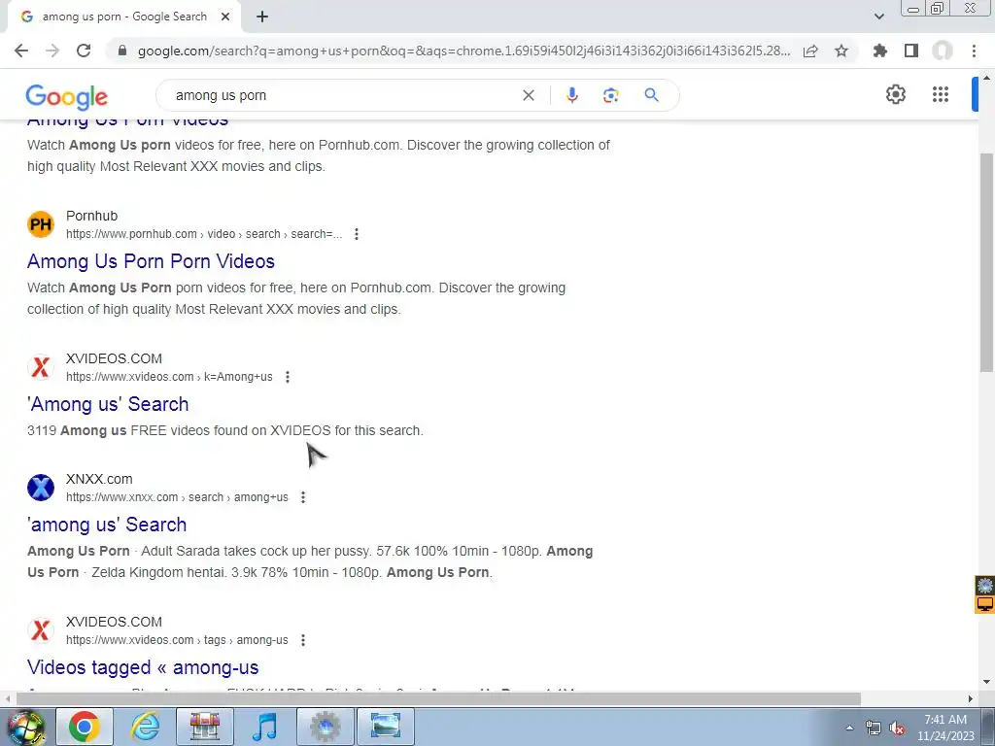Viewport: 995px width, 746px height.
Task: Click the XNXX.com blue favicon
Action: (41, 488)
